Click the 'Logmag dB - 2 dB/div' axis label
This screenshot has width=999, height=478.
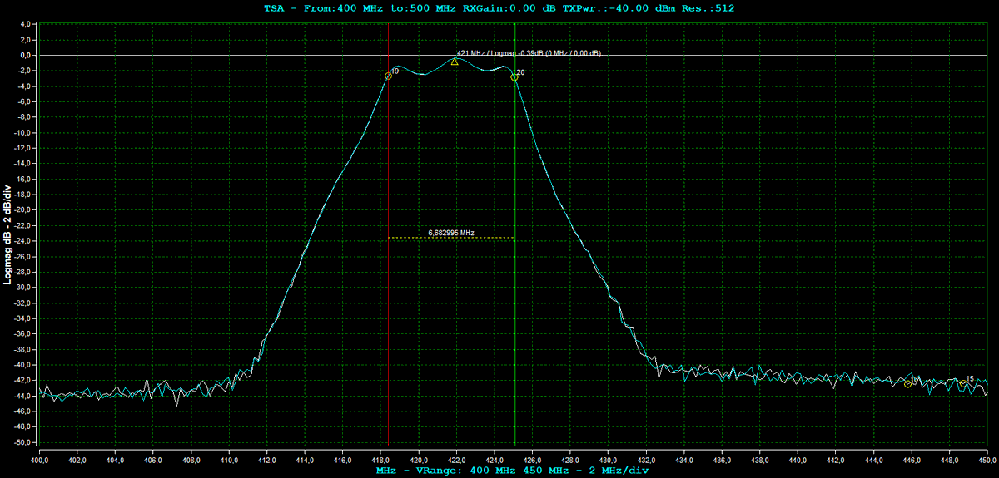[x=7, y=235]
